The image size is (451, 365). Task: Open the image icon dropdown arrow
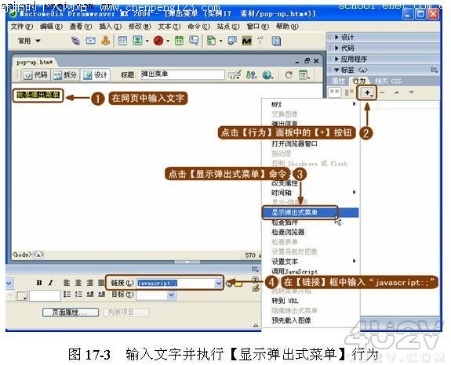point(147,41)
